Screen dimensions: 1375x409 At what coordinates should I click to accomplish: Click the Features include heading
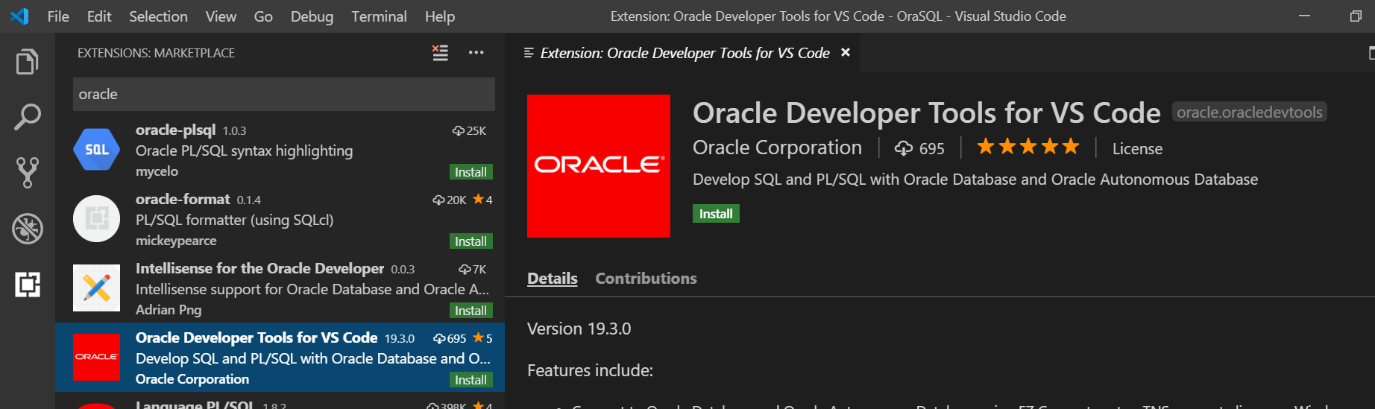point(590,370)
